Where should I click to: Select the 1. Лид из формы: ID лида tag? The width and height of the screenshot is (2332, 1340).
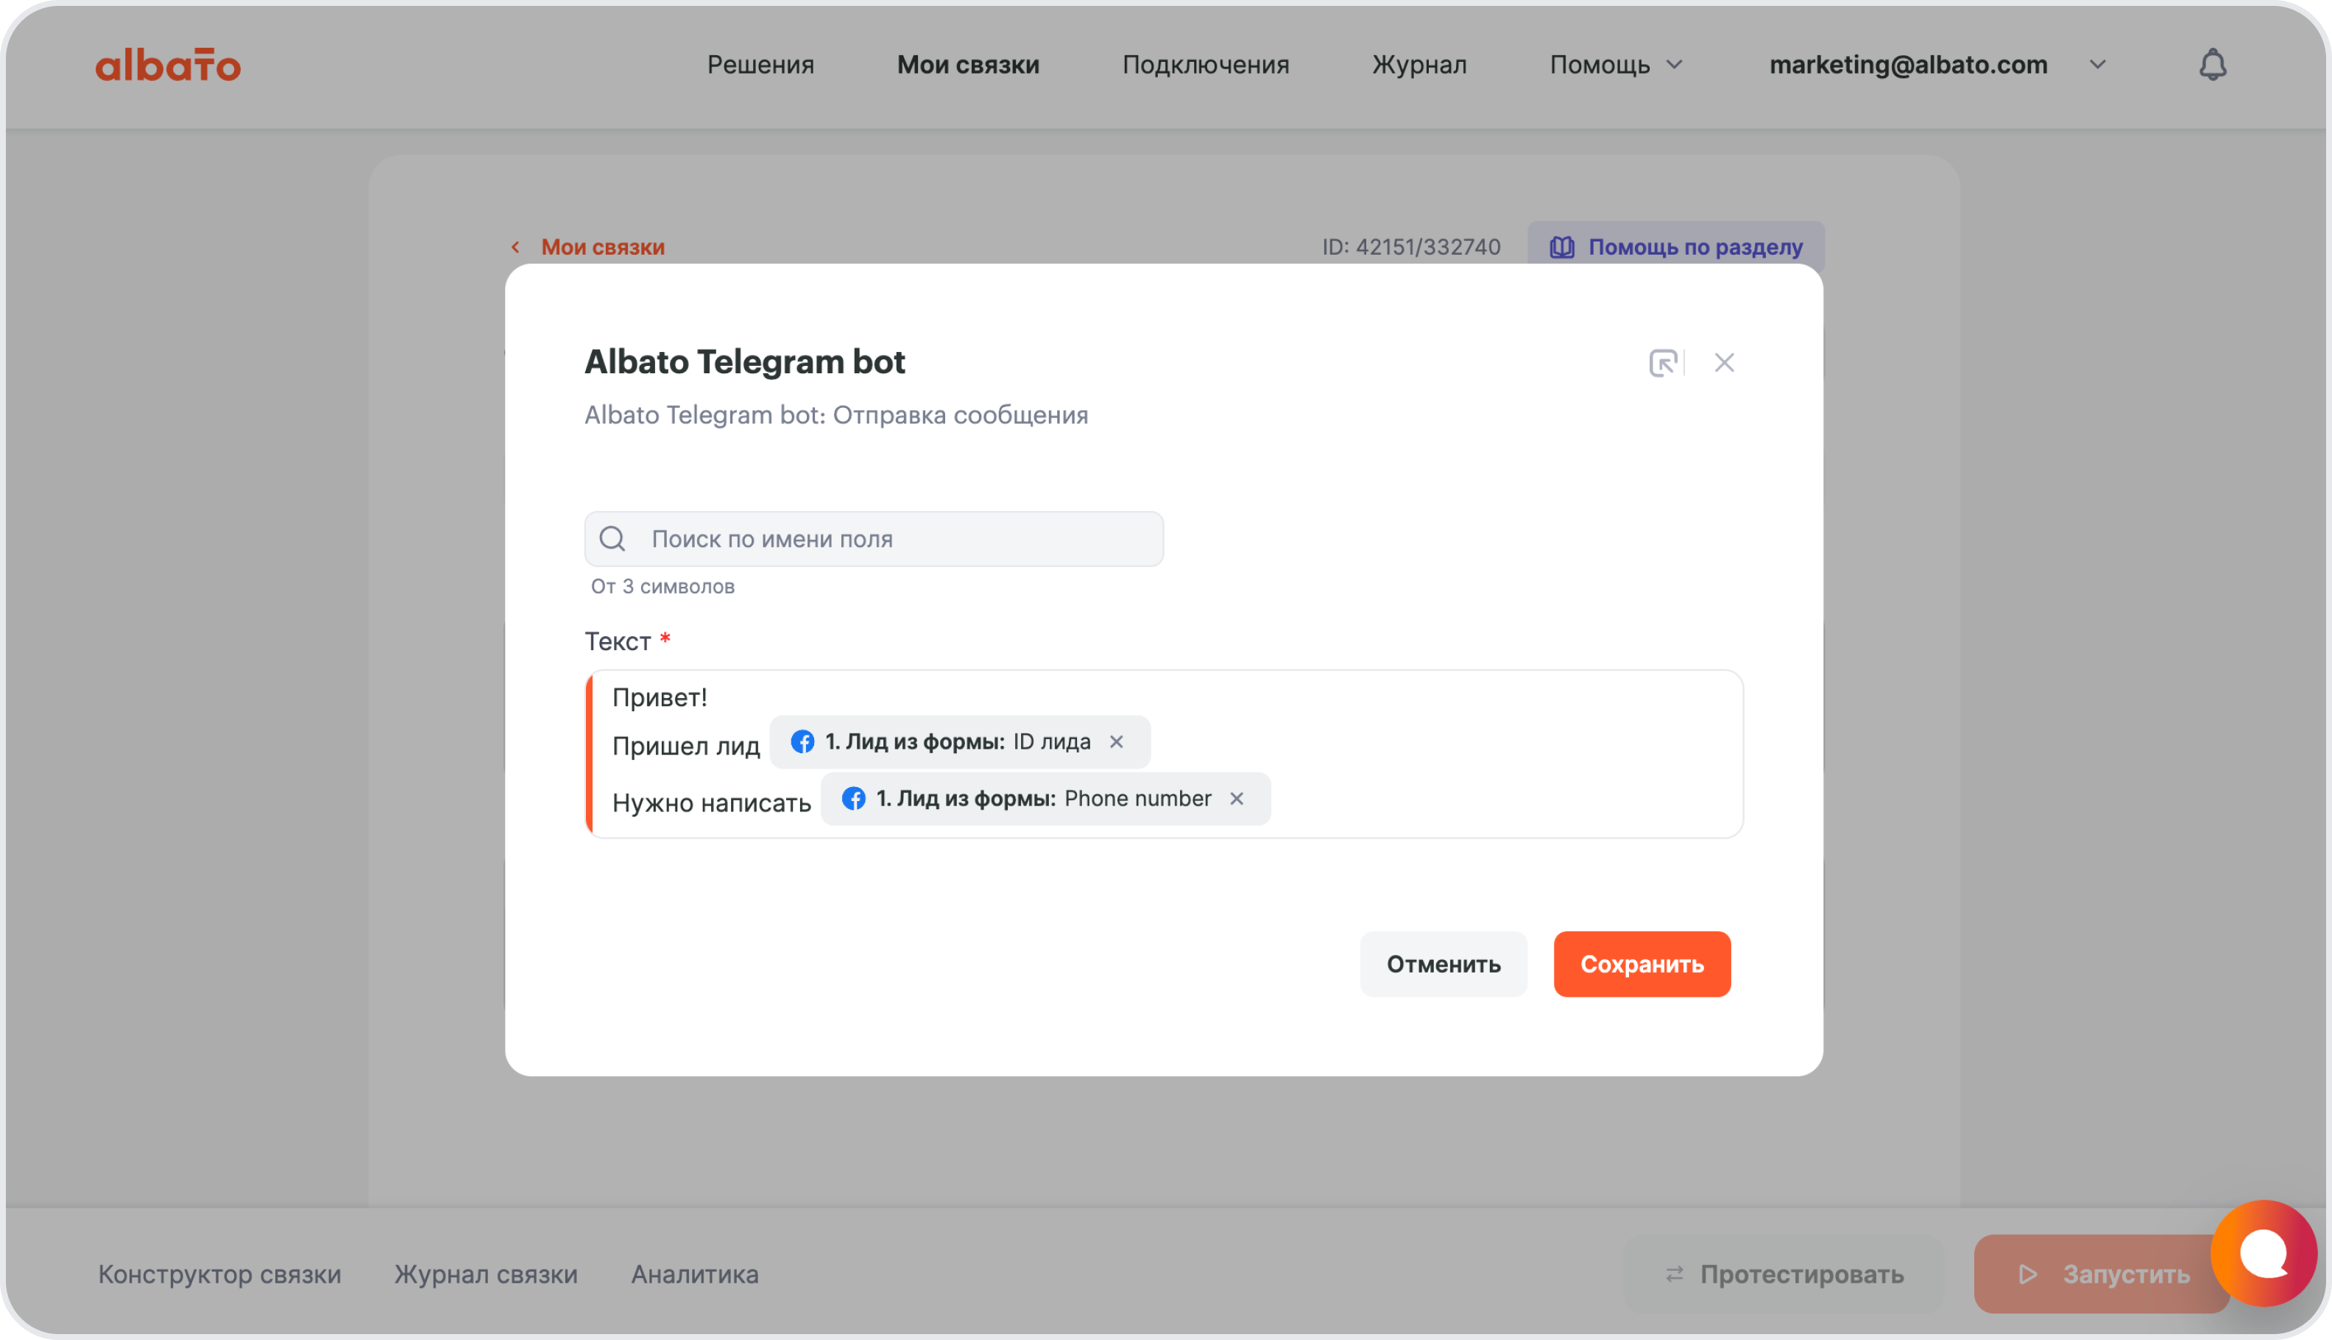[959, 742]
